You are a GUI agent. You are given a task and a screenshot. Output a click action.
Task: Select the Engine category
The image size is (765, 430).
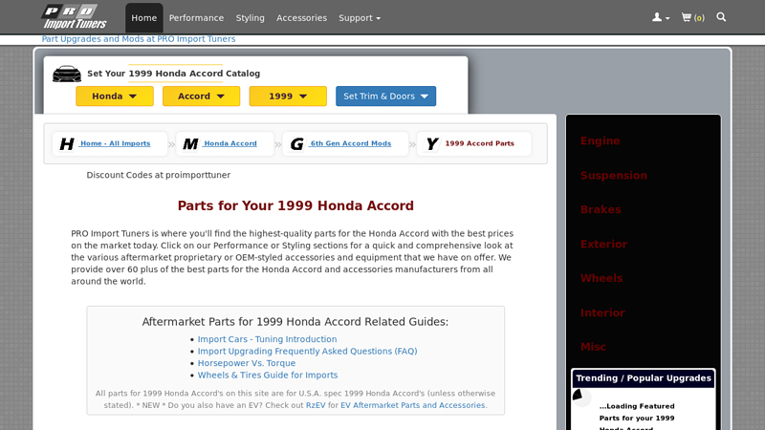pyautogui.click(x=601, y=140)
